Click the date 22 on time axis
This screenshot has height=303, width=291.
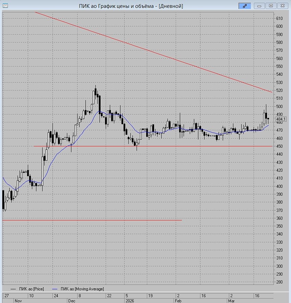pyautogui.click(x=109, y=296)
